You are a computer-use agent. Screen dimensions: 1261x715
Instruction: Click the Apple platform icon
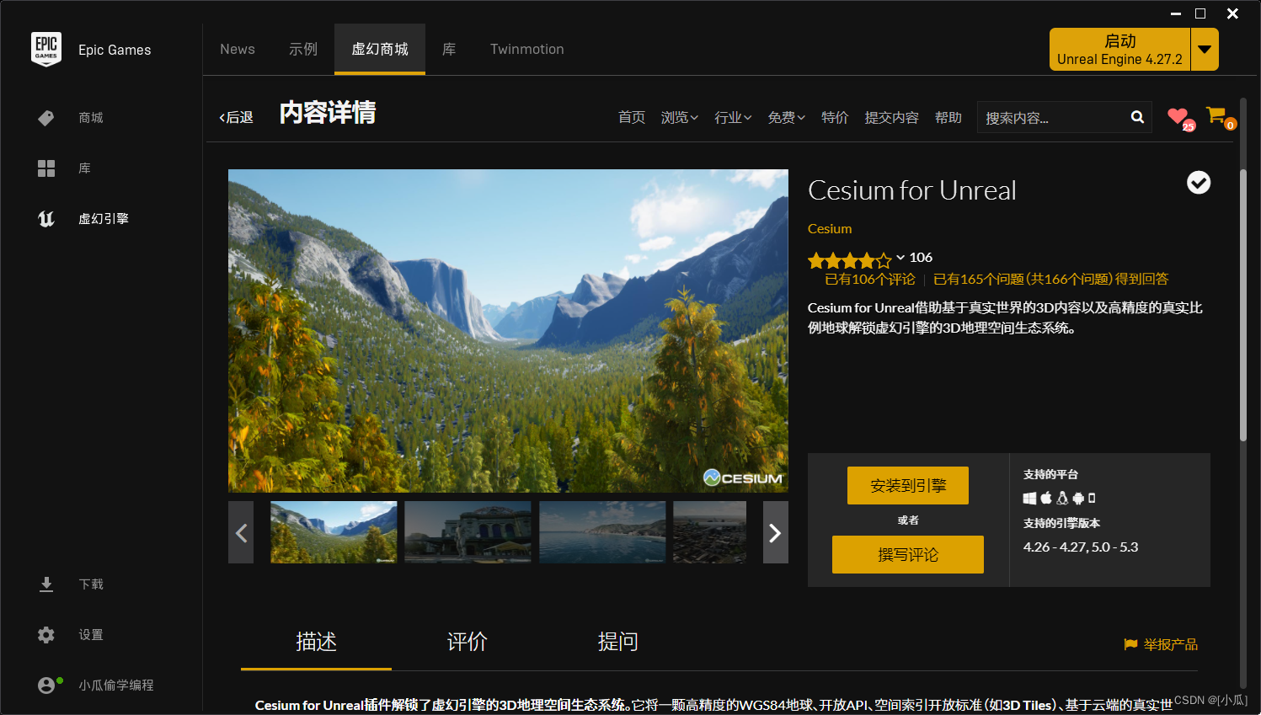click(1046, 498)
